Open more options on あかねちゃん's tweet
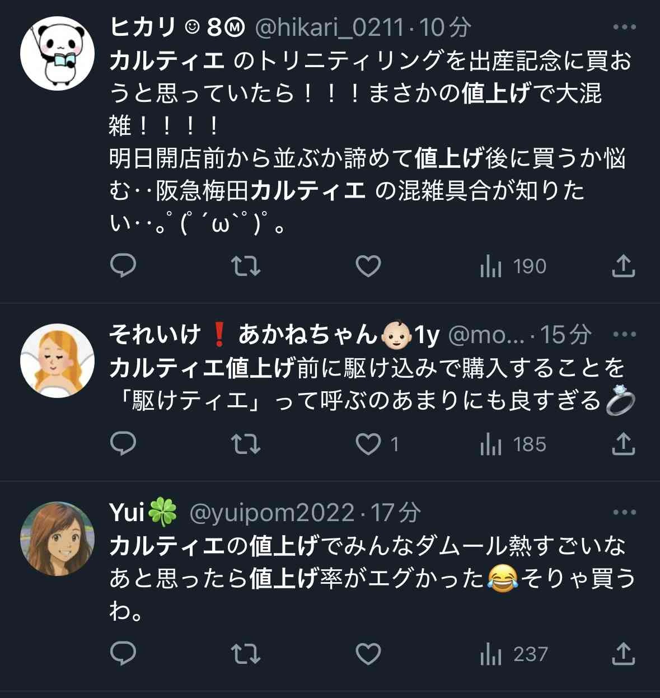Image resolution: width=660 pixels, height=698 pixels. pos(624,335)
